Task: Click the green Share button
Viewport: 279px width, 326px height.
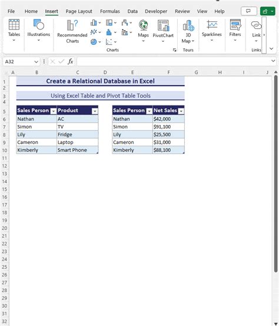Action: [x=267, y=11]
